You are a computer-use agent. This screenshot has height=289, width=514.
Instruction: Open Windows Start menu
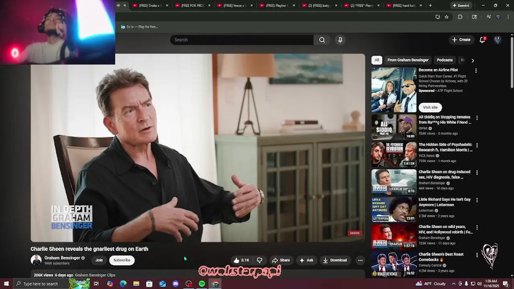coord(6,284)
